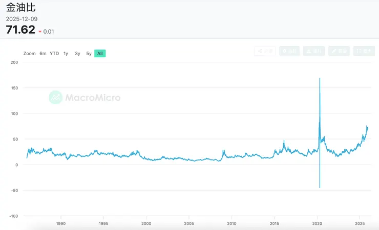The height and width of the screenshot is (230, 379).
Task: Open chart settings via gear icon
Action: point(289,51)
